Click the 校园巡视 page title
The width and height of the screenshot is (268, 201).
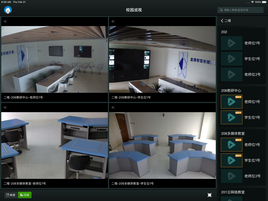pos(134,10)
